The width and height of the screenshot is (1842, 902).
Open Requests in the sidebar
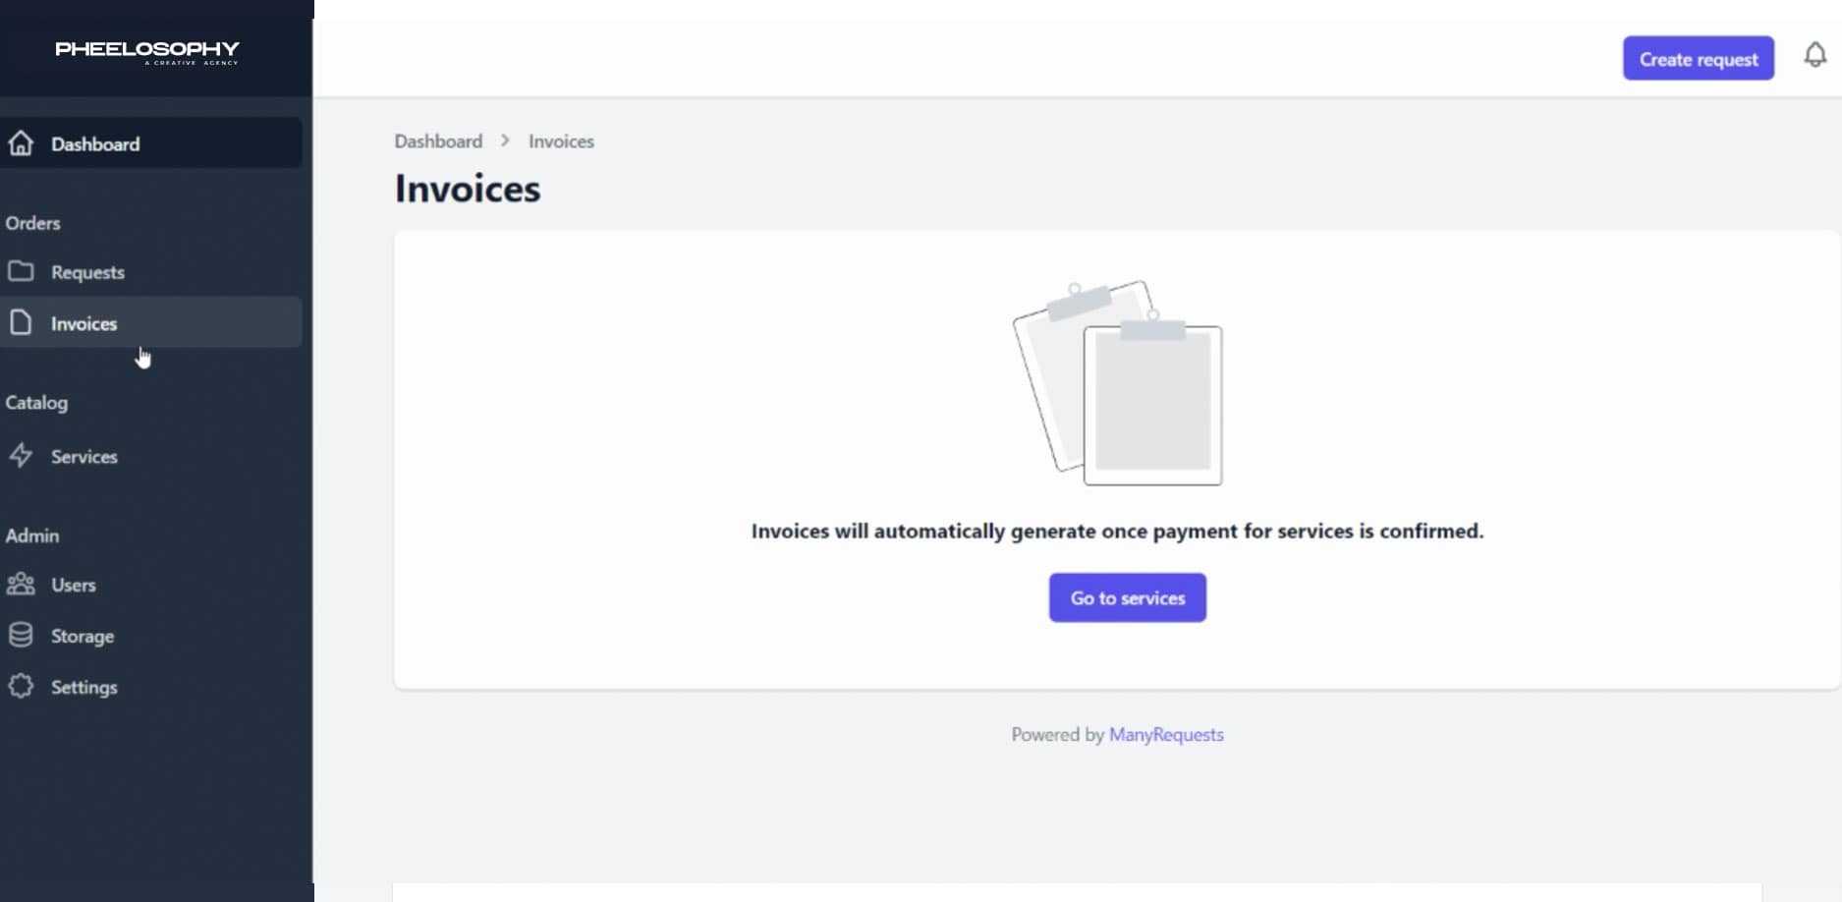pyautogui.click(x=87, y=272)
